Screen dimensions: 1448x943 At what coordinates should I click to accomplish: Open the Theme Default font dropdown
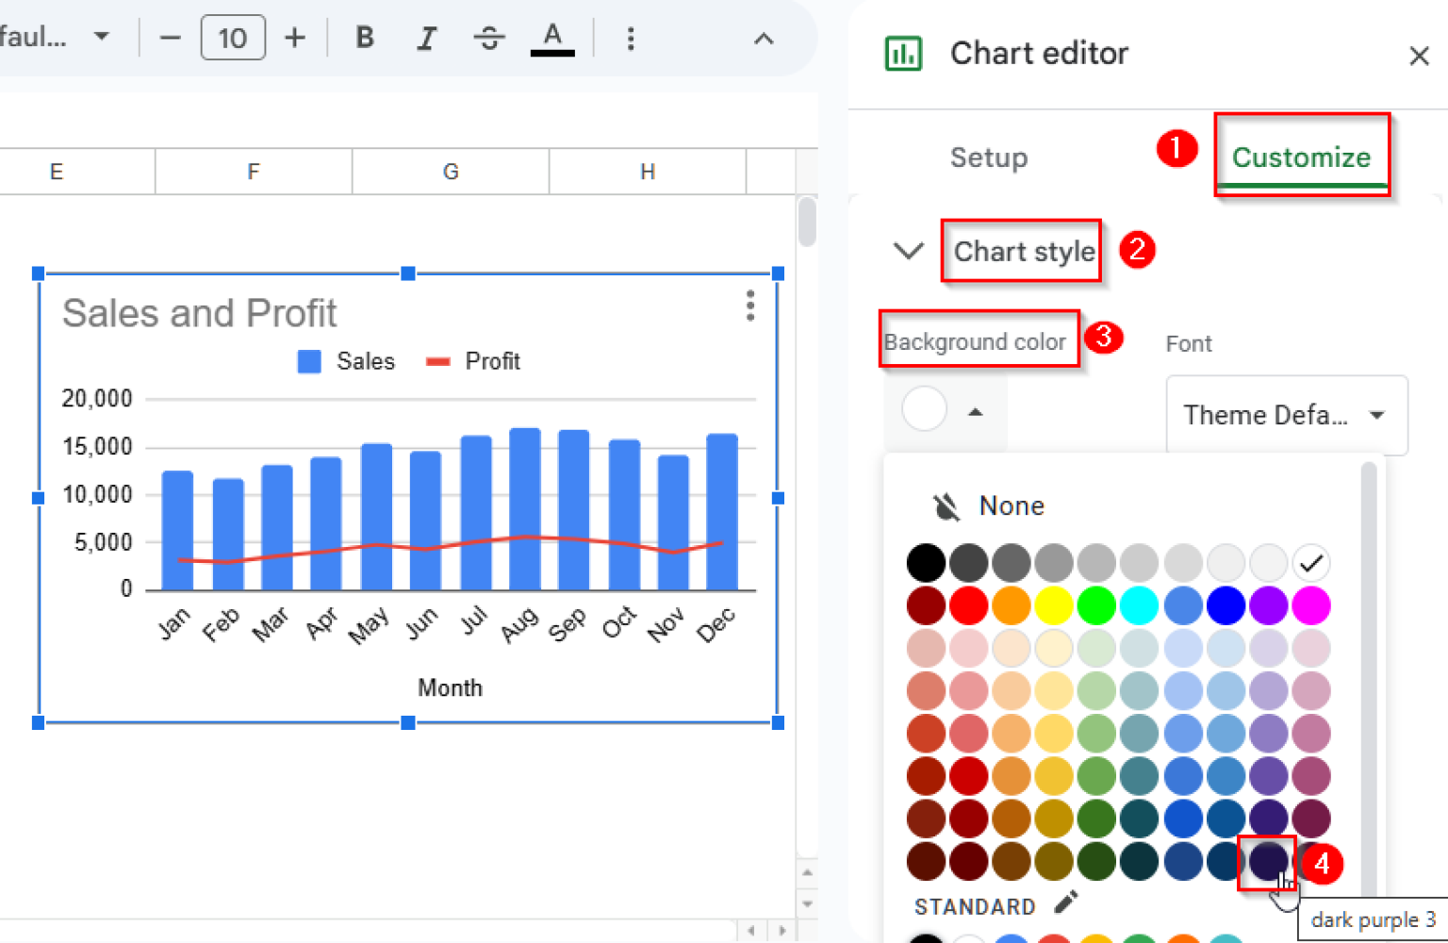(x=1286, y=415)
